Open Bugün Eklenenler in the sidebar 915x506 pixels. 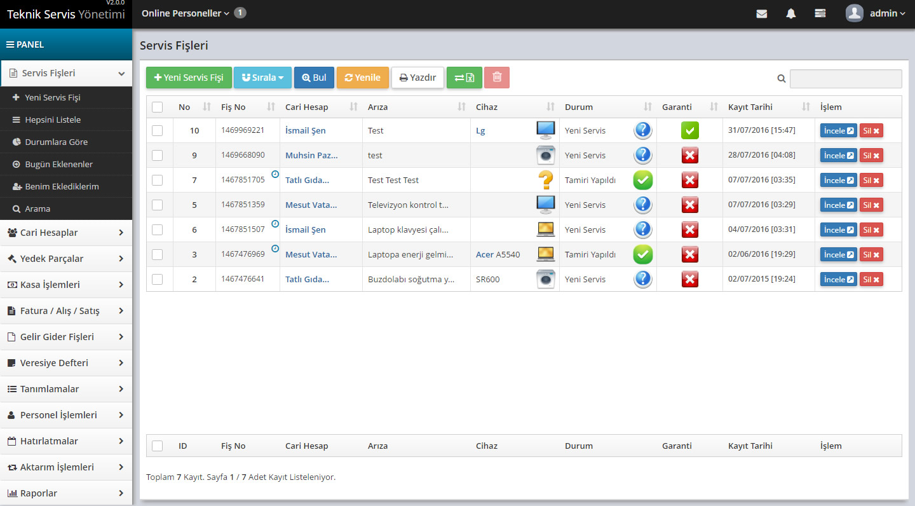58,164
